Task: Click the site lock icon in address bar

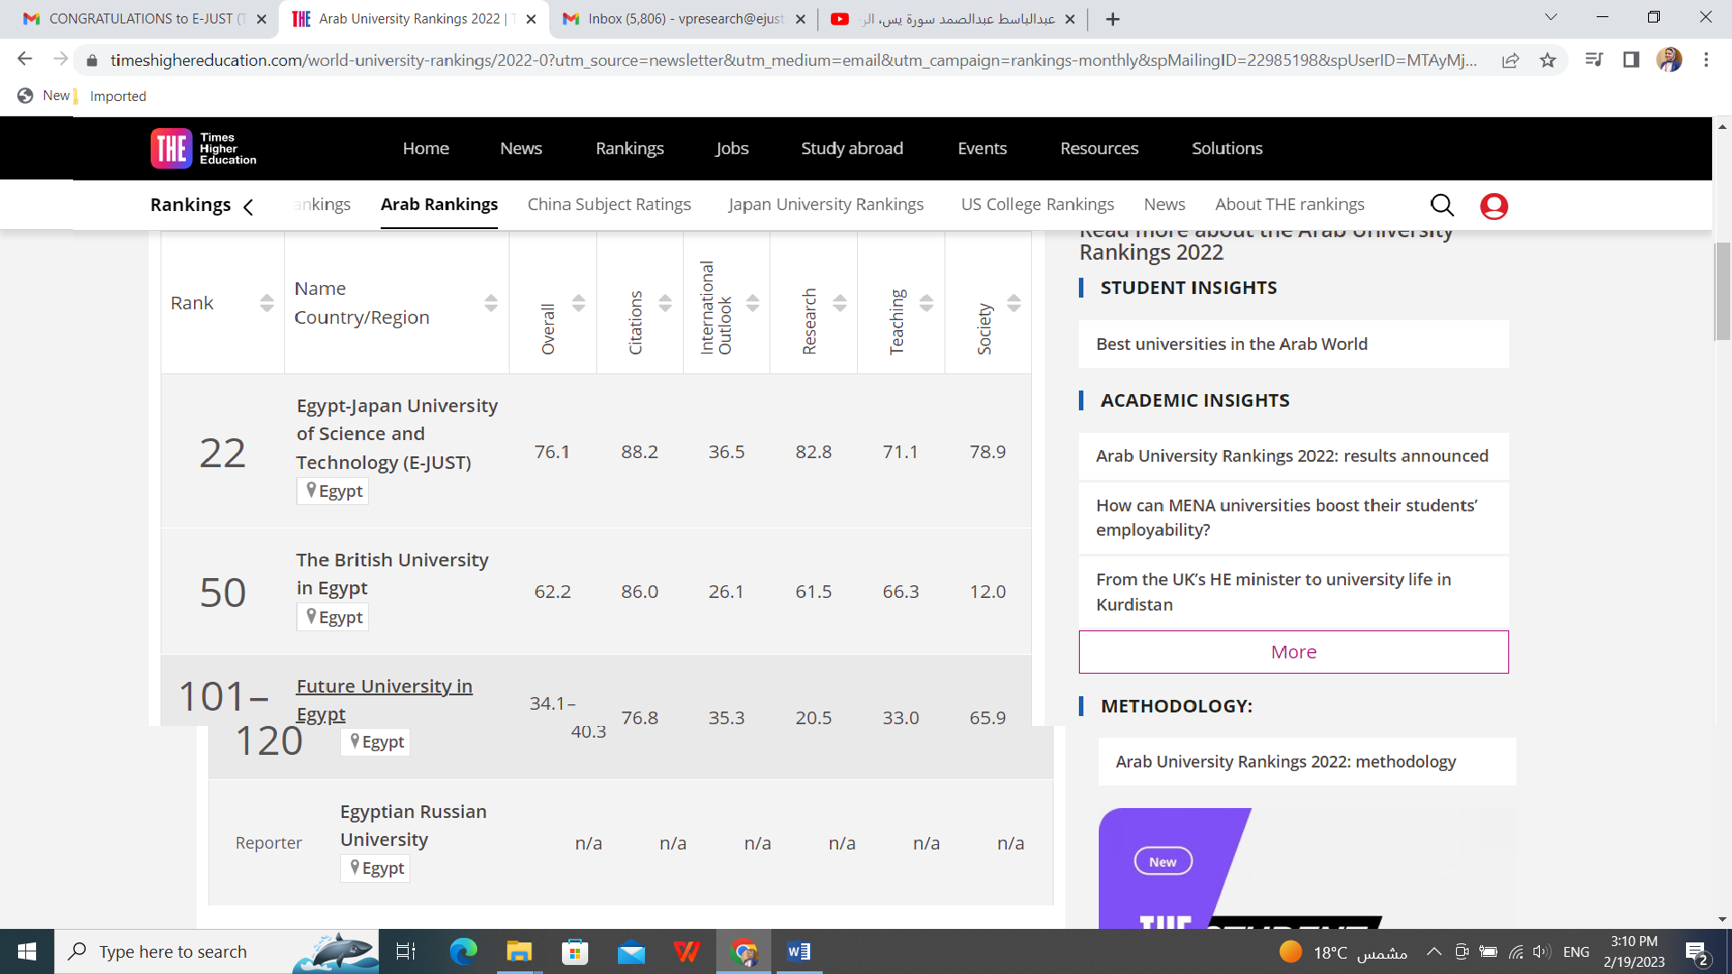Action: (x=91, y=60)
